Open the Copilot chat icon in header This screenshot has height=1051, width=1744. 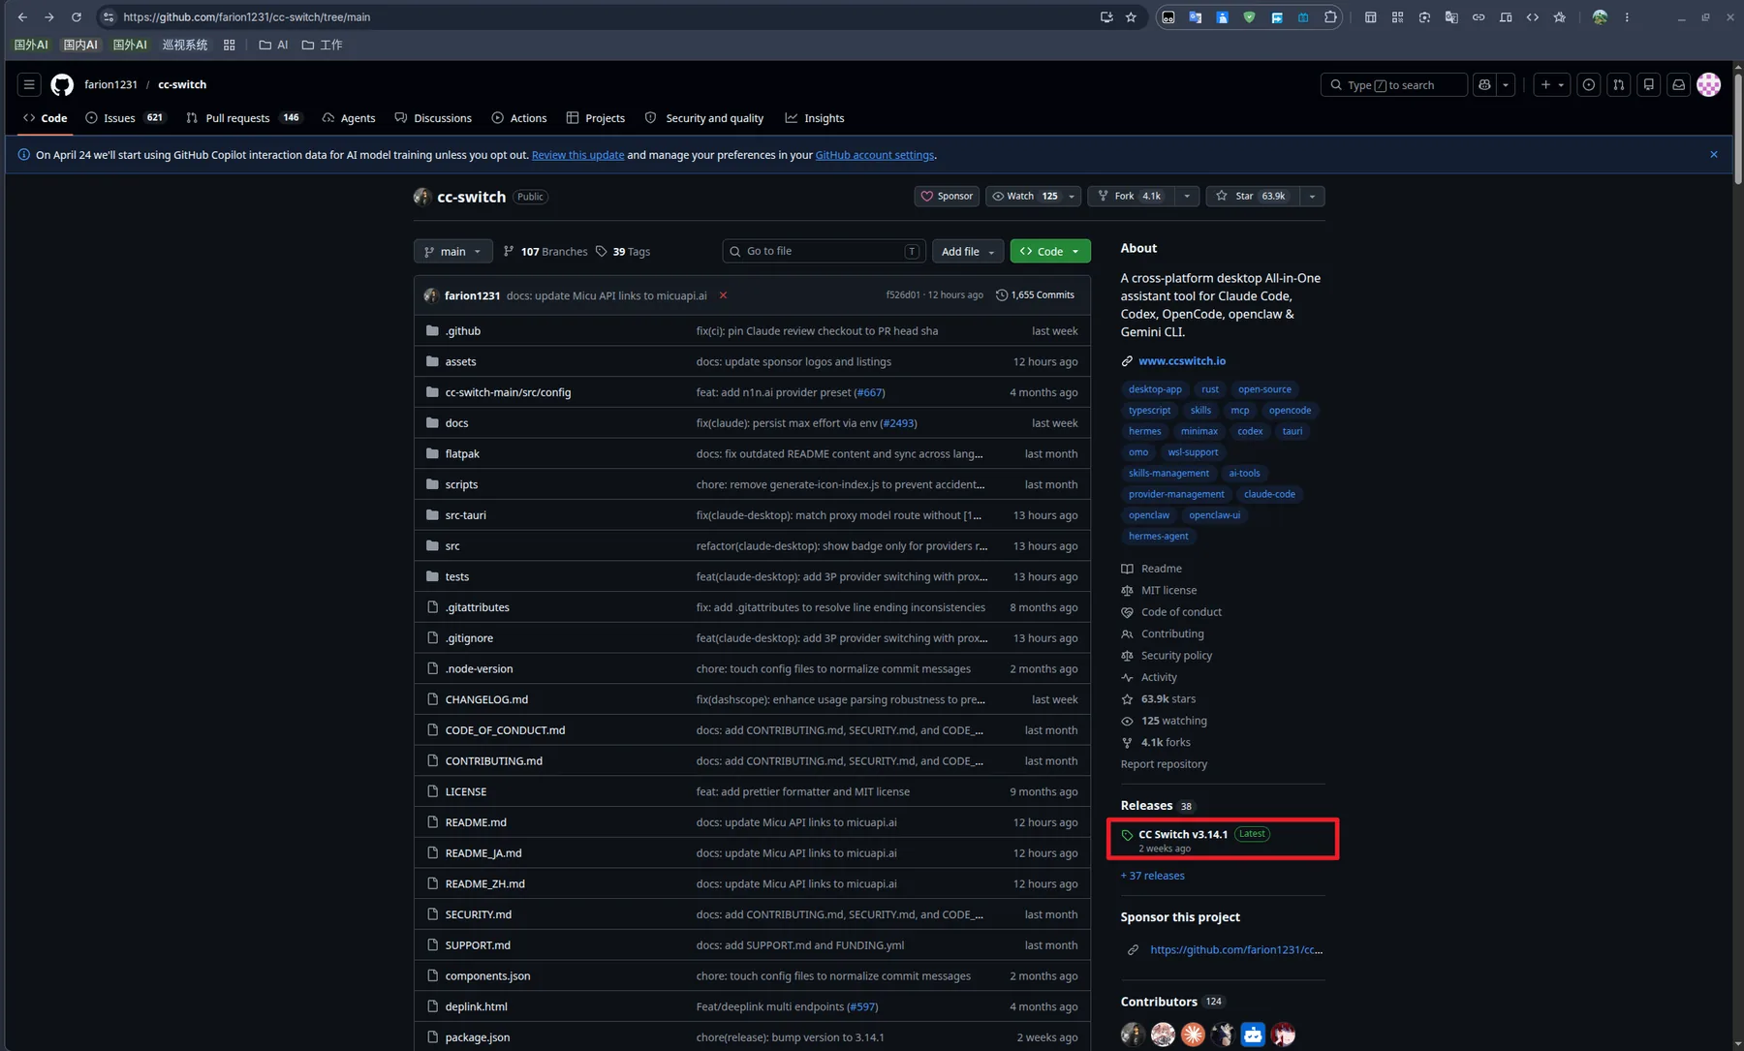(x=1484, y=85)
